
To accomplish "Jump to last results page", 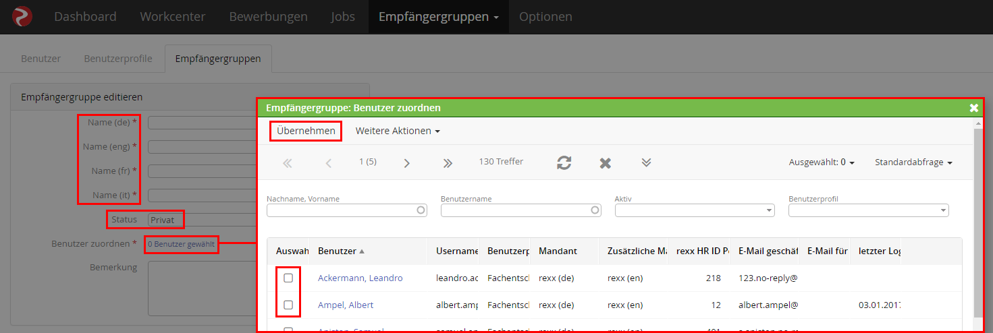I will coord(448,162).
